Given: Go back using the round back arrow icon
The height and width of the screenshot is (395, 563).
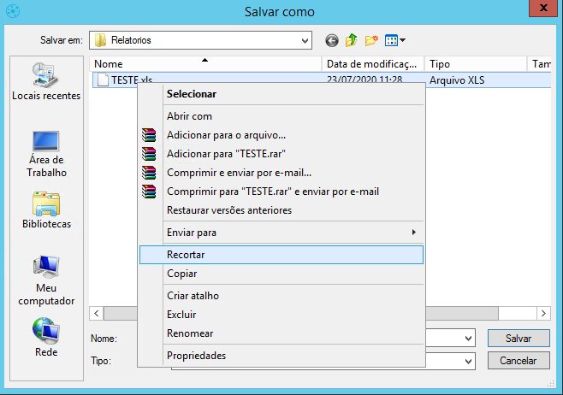Looking at the screenshot, I should (332, 40).
